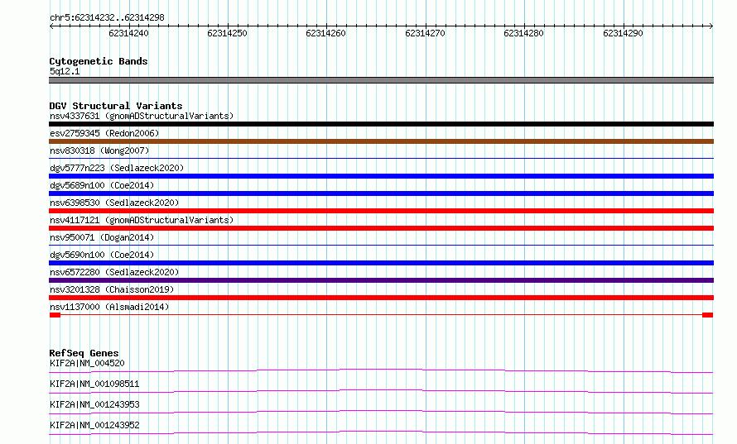Click the gray 5q12.1 cytoband bar
737x444 pixels.
[x=381, y=80]
